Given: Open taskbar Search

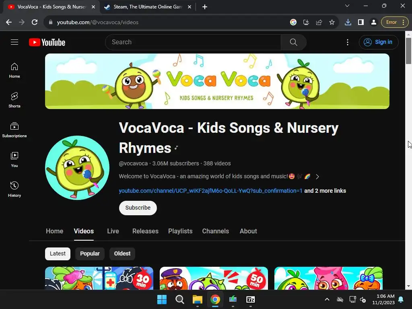Looking at the screenshot, I should pyautogui.click(x=180, y=299).
